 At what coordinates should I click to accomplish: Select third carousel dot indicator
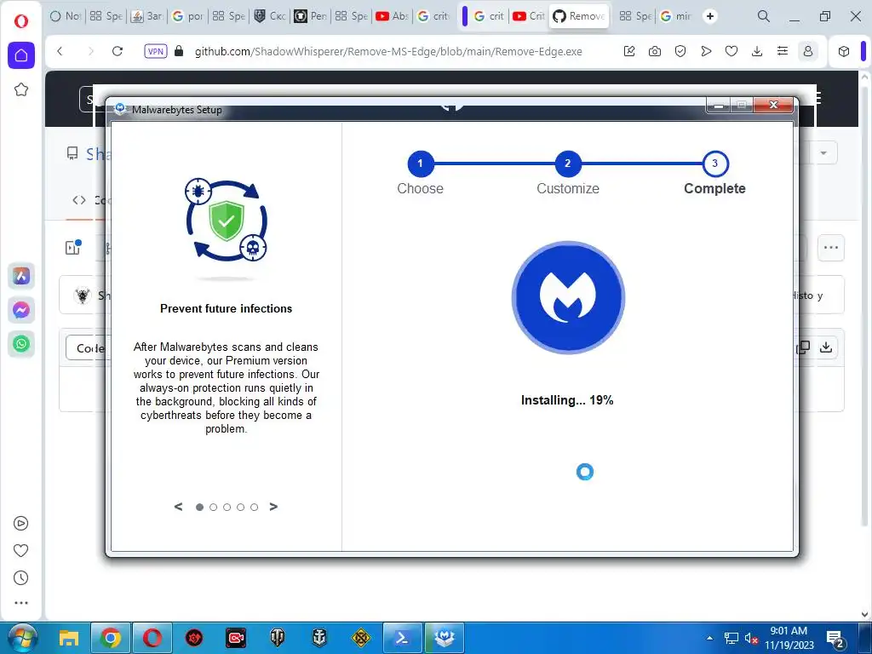(x=227, y=508)
